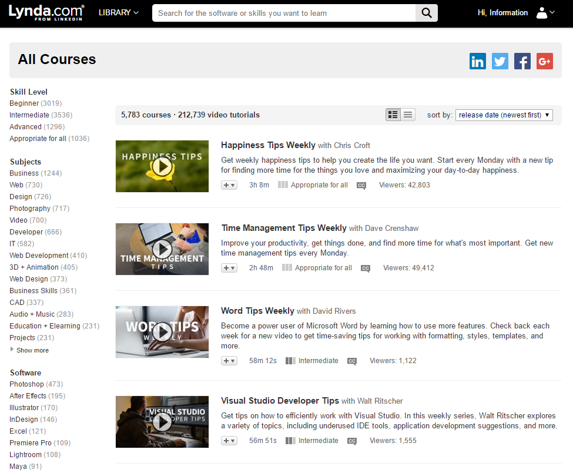Play the Visual Studio Developer Tips thumbnail
This screenshot has height=473, width=573.
[162, 422]
